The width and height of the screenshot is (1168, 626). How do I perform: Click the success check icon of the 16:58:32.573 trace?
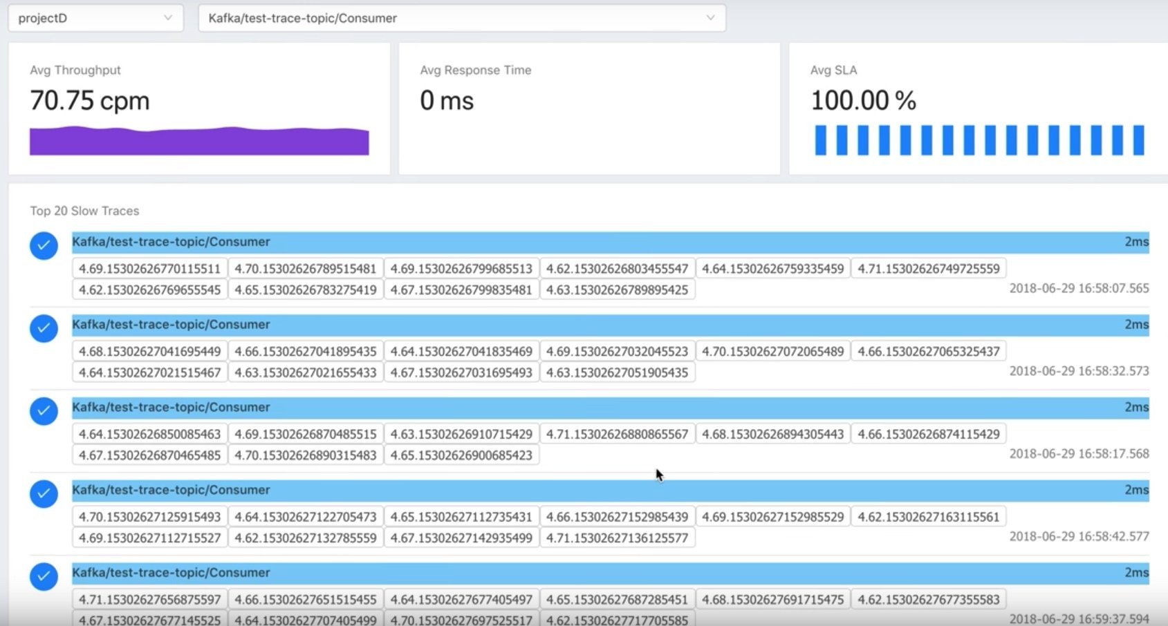coord(44,329)
